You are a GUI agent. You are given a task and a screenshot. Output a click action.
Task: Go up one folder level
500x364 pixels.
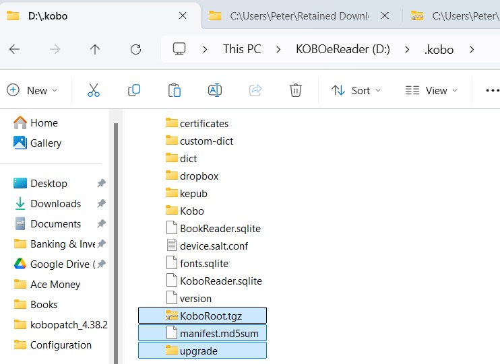95,49
